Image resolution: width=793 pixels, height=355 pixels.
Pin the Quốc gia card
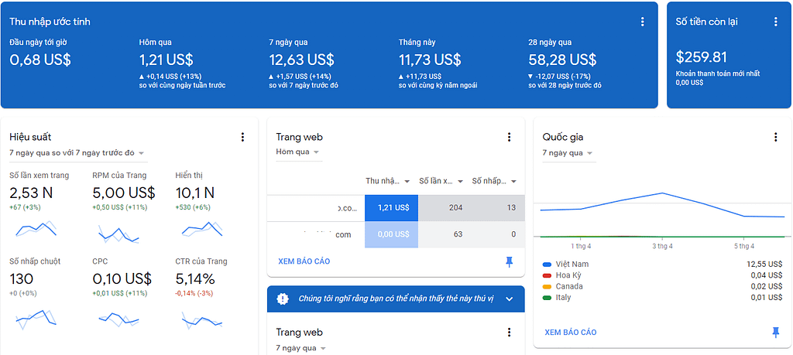775,332
